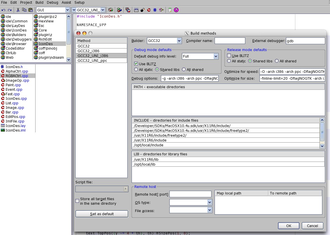Click the blue hash icon in toolbar

coord(155,10)
